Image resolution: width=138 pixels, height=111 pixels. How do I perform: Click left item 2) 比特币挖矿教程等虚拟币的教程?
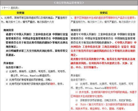pyautogui.click(x=29, y=80)
